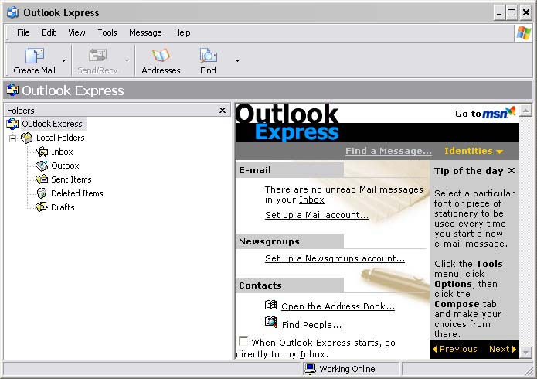Click the Windows flag logo in menu bar

click(x=524, y=33)
